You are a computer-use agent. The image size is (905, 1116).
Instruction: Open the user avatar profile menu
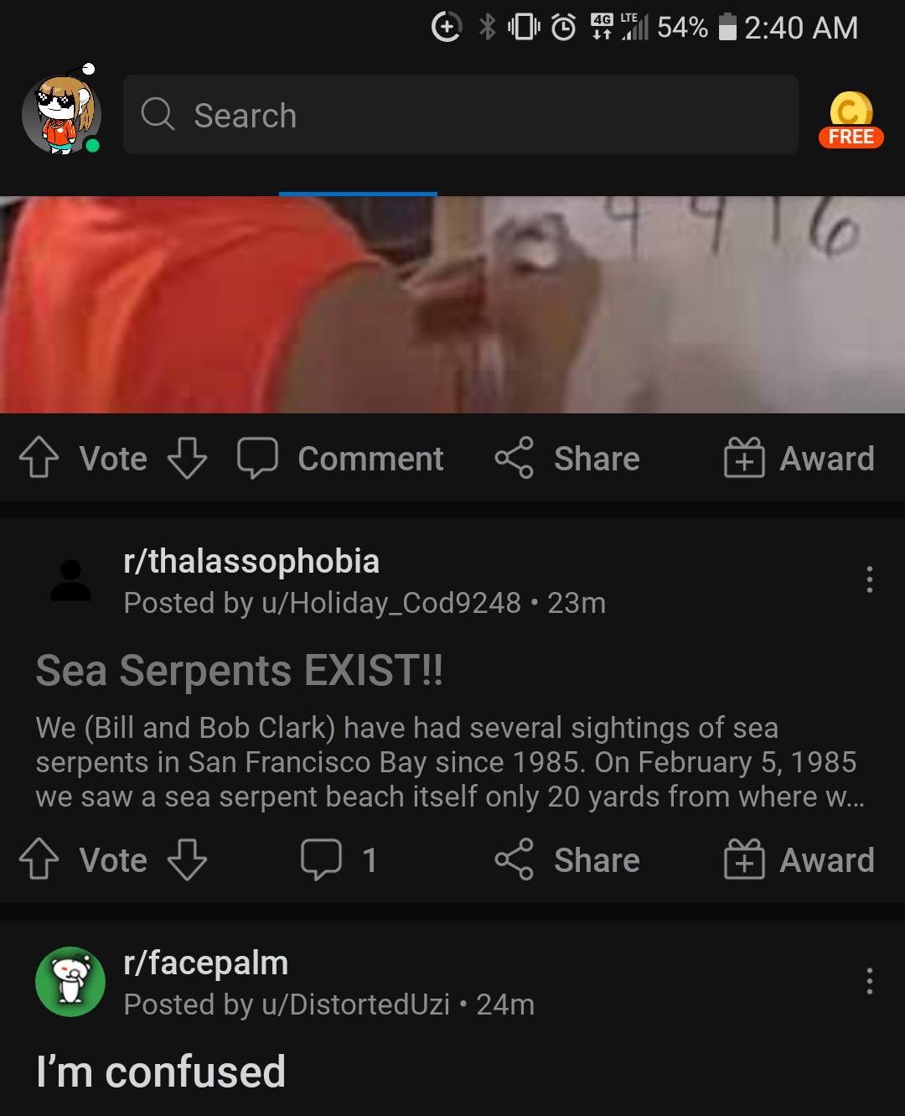(61, 112)
